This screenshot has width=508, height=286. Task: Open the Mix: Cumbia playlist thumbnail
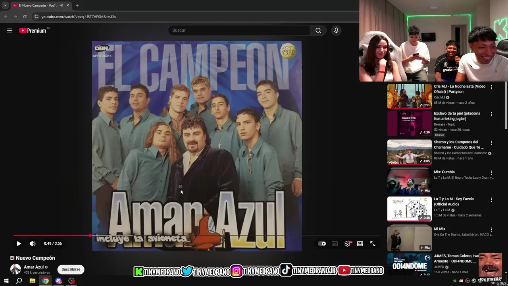pyautogui.click(x=409, y=182)
